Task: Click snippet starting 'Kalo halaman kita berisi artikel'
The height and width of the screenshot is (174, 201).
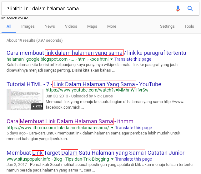Action: pos(92,68)
